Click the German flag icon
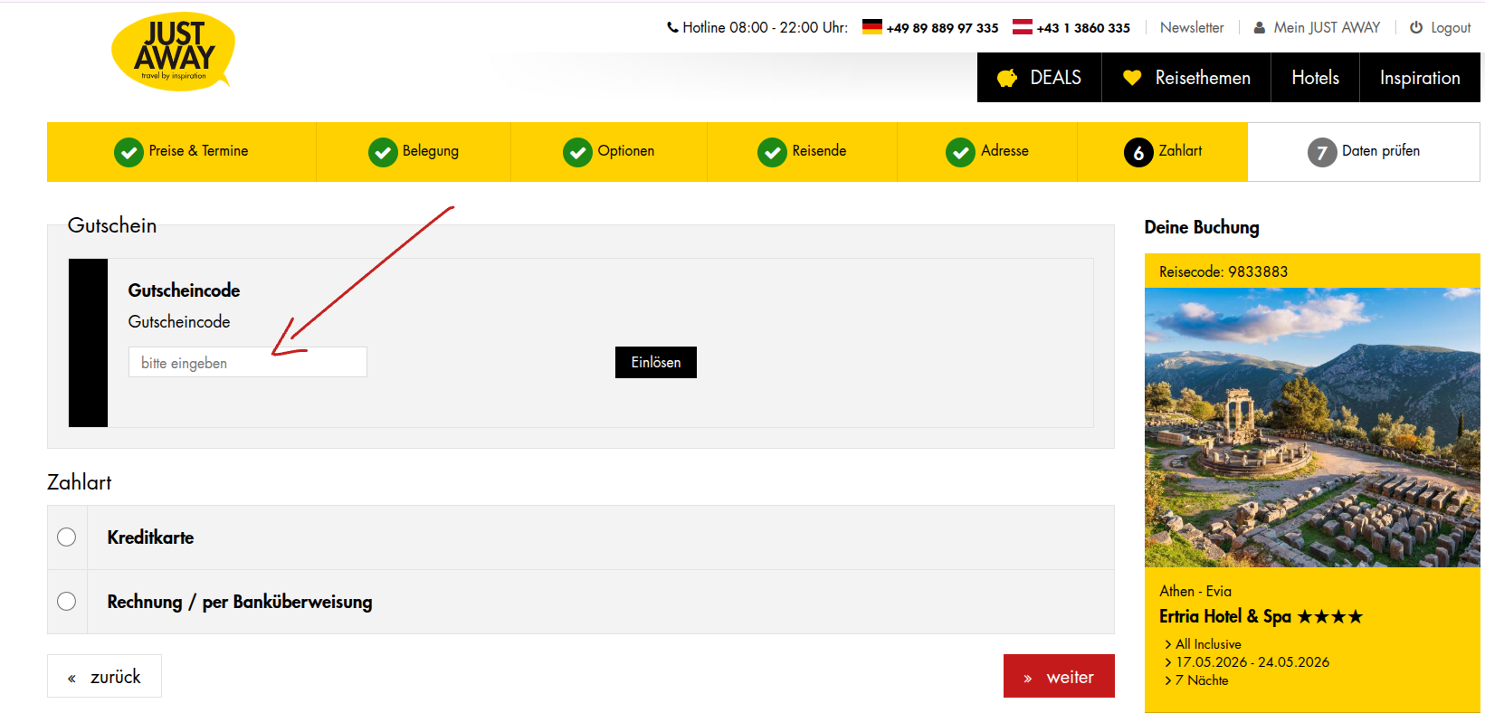 click(x=872, y=27)
